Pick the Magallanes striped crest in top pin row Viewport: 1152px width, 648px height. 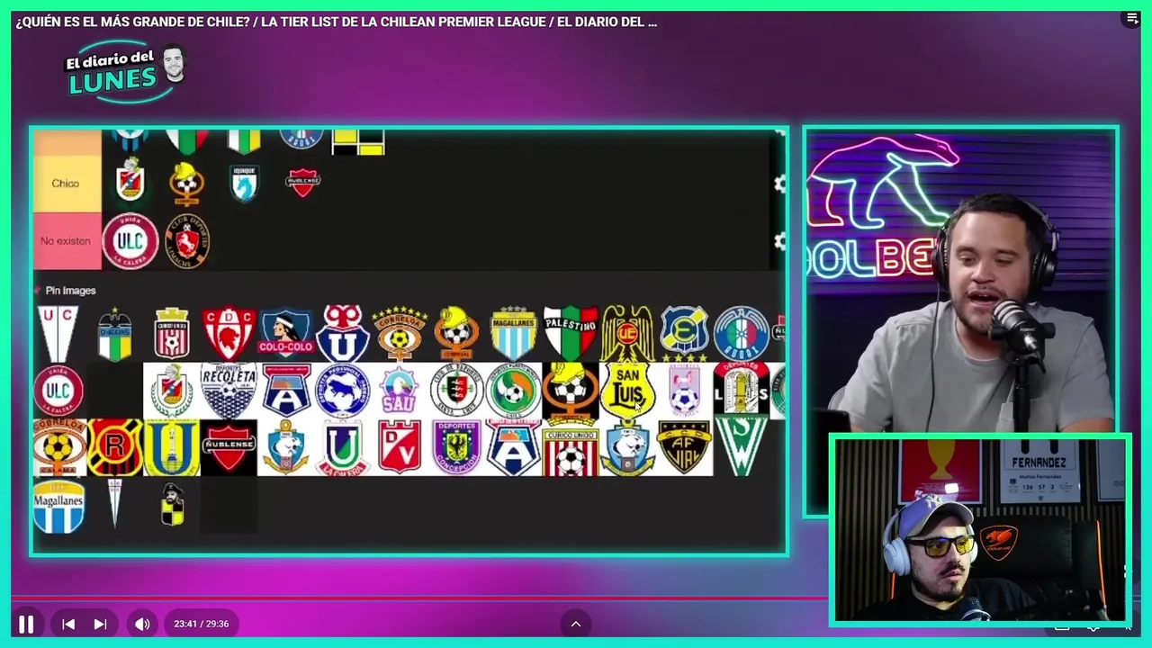[513, 334]
